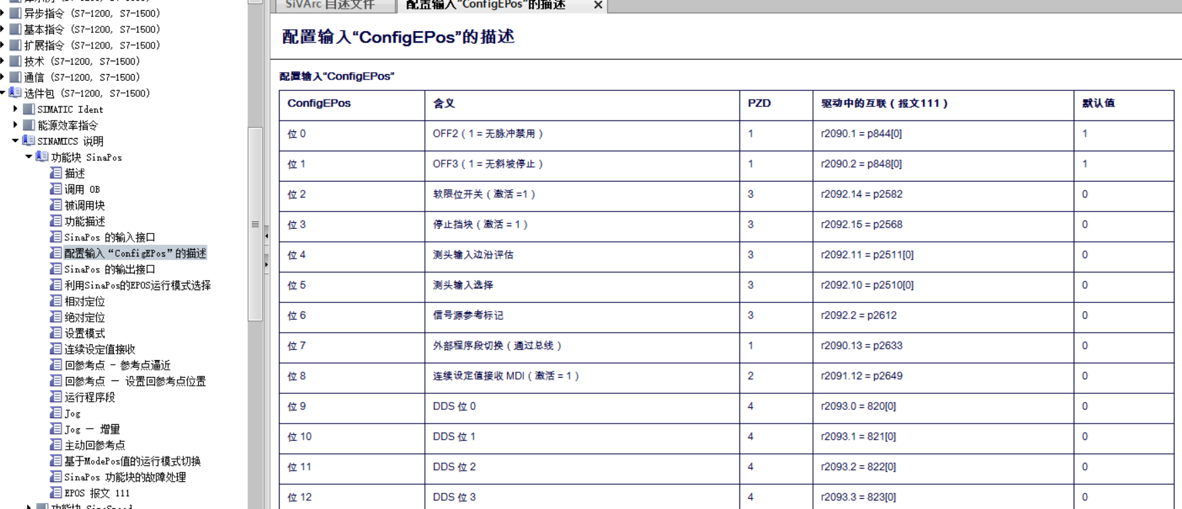Click the book icon beside 功能块 SinaPos
Viewport: 1182px width, 509px height.
click(42, 157)
